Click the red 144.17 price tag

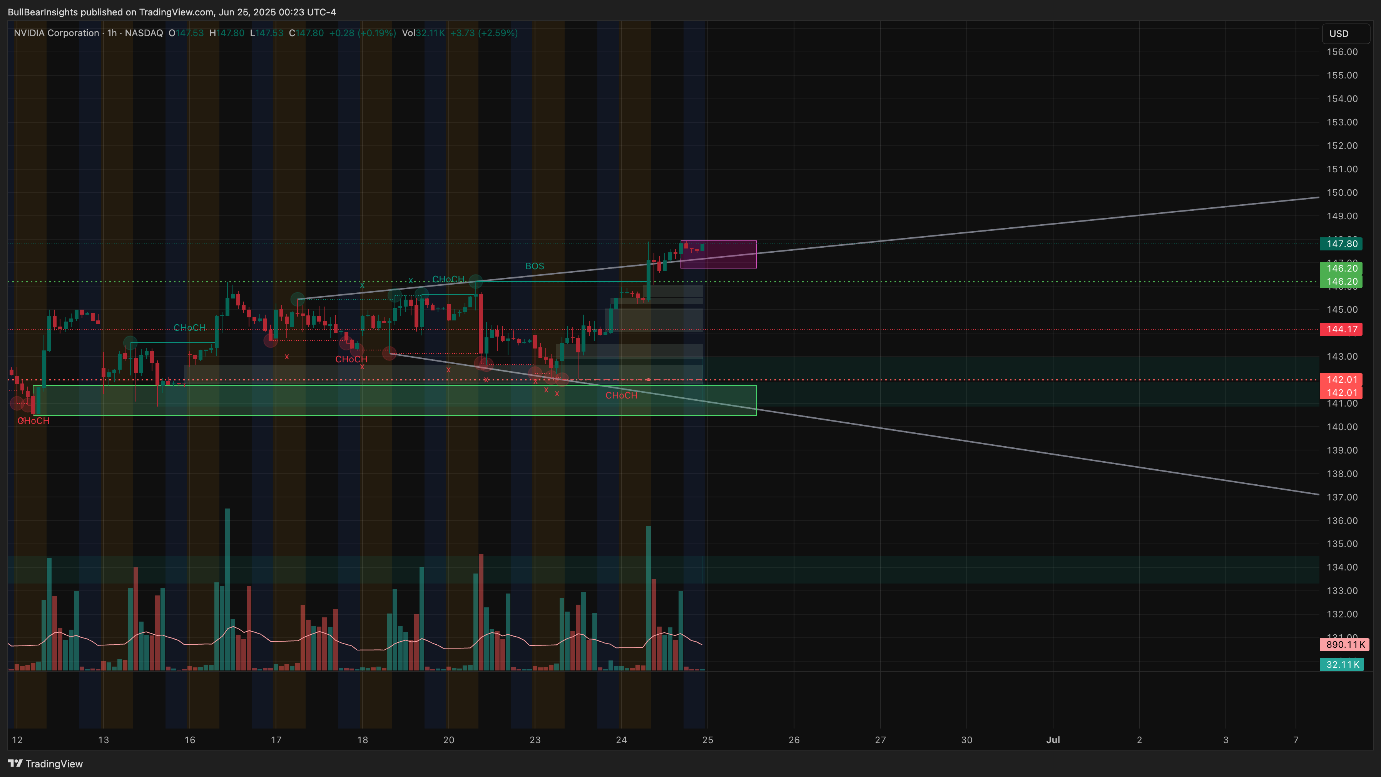[1341, 330]
